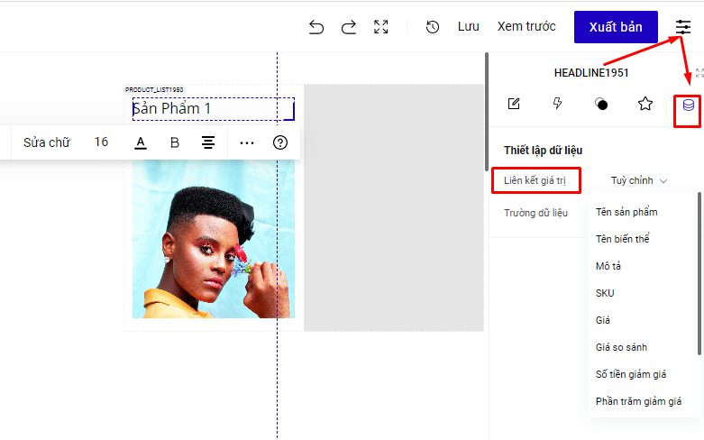Toggle bold text formatting
The image size is (704, 440).
point(175,142)
